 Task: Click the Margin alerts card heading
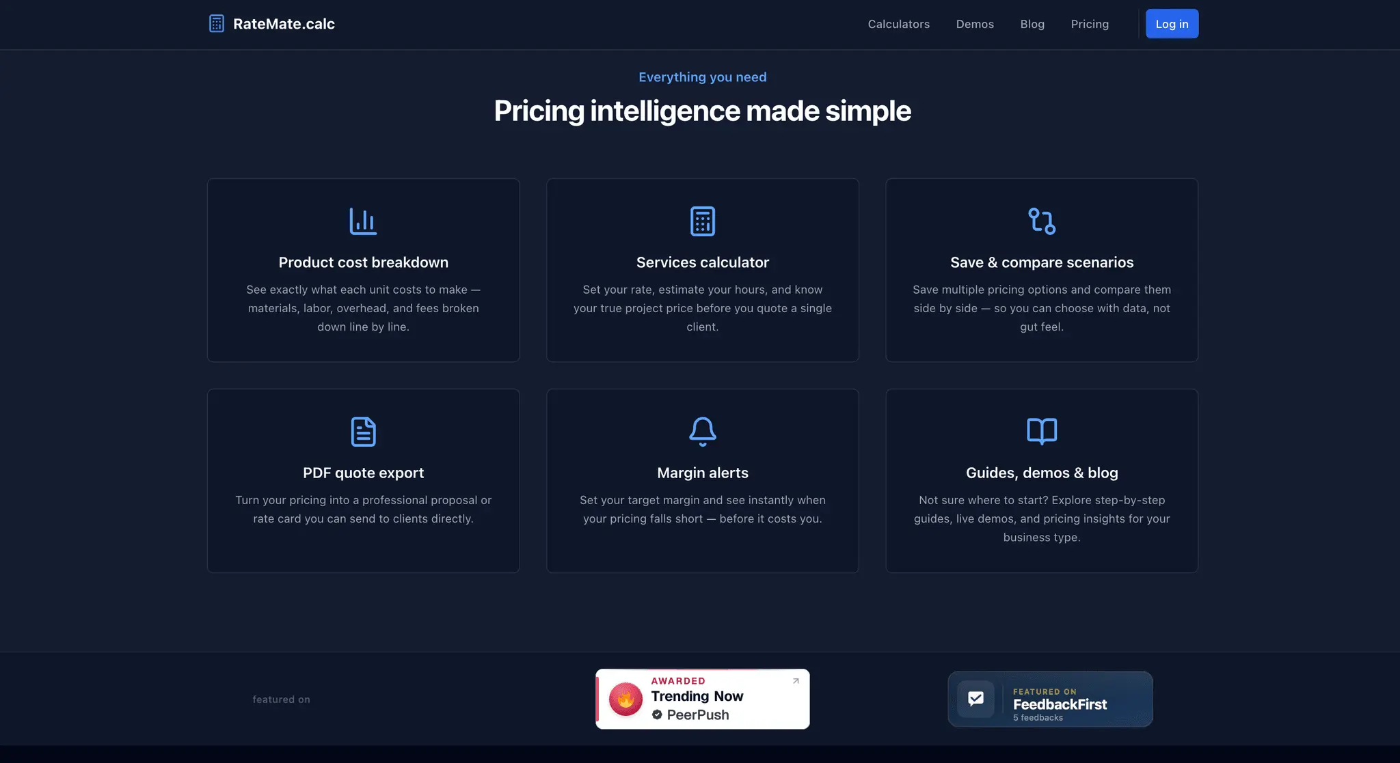click(703, 473)
